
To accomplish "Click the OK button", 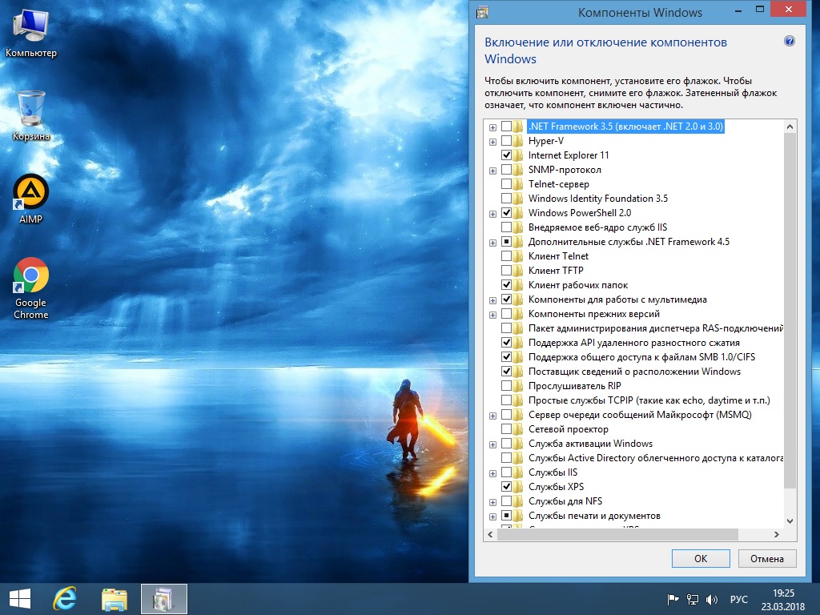I will (x=701, y=558).
